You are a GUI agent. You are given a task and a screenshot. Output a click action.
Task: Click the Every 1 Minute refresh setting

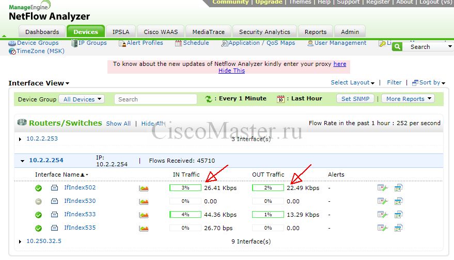point(243,98)
